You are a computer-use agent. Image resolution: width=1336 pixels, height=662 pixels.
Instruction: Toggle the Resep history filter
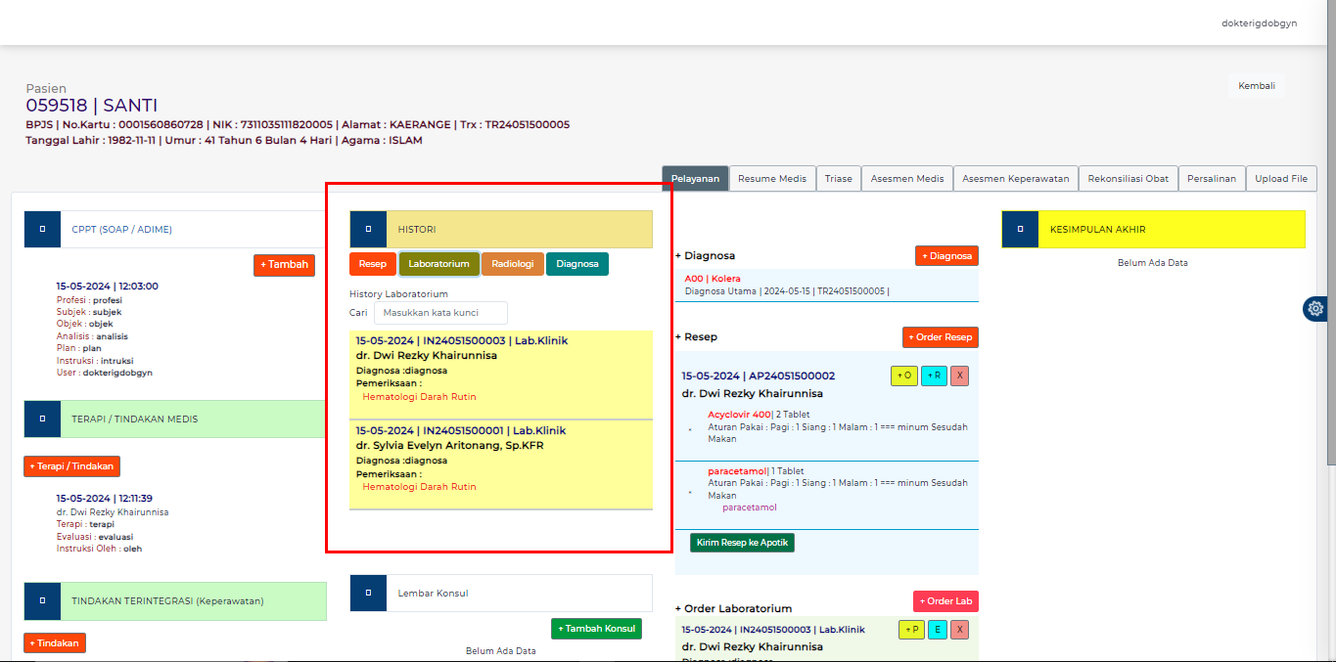(372, 263)
